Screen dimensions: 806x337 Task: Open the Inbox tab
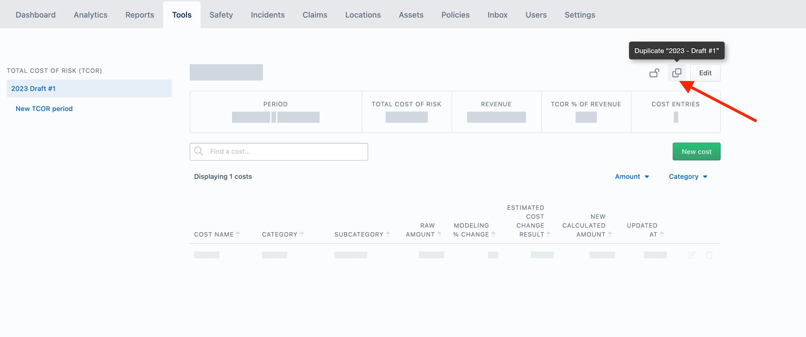497,15
